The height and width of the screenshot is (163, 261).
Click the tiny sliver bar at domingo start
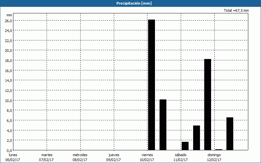coord(219,150)
